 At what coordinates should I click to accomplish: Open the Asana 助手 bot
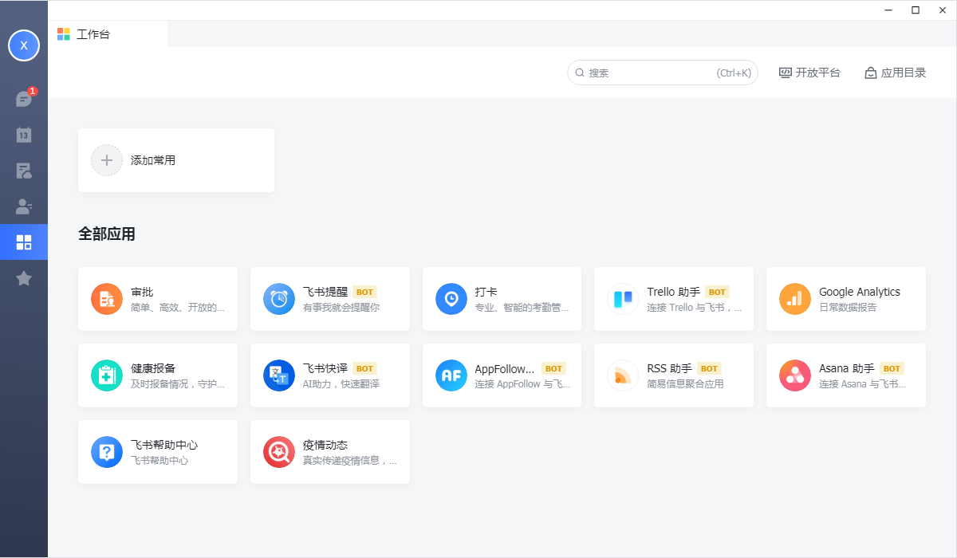tap(846, 375)
